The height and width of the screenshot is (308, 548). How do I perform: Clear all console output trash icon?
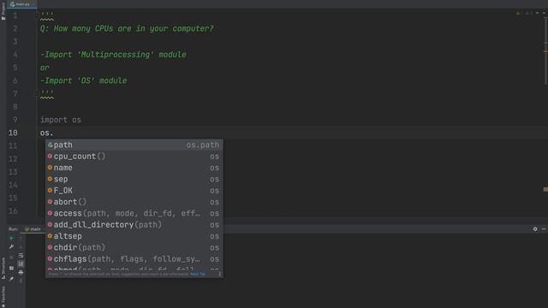coord(21,281)
